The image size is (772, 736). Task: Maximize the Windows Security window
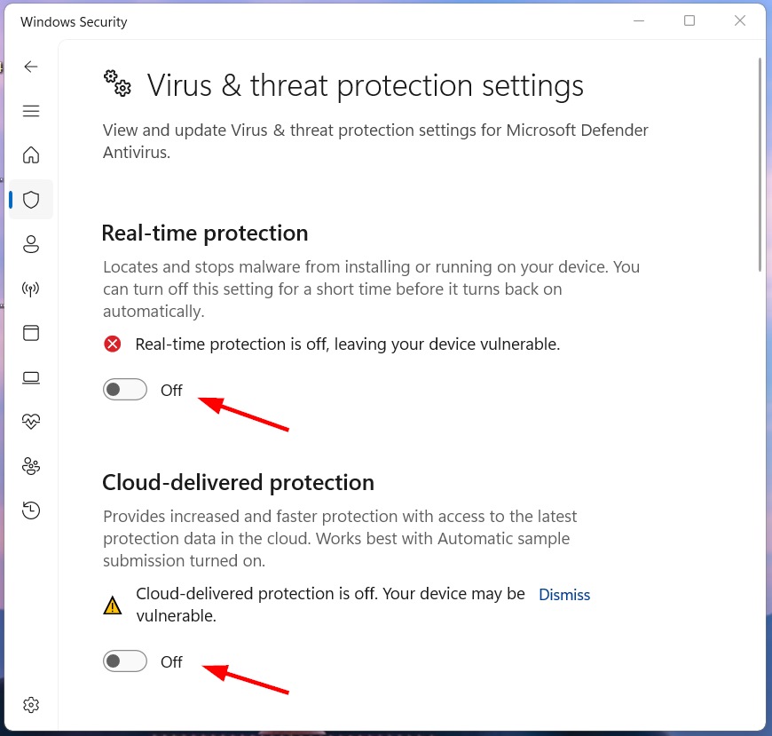coord(689,20)
